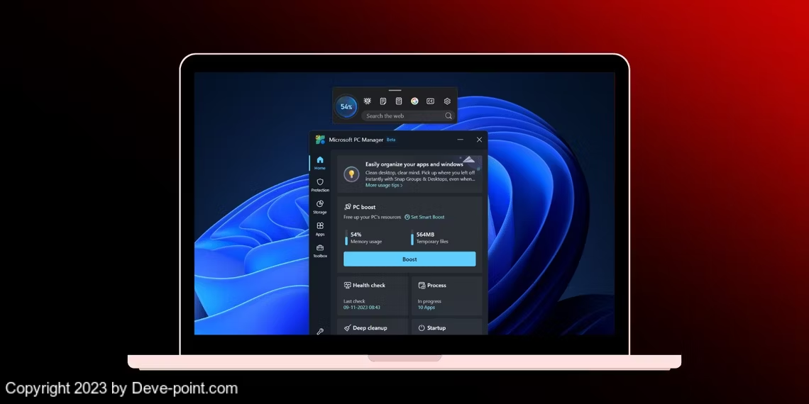Open the Process card
The height and width of the screenshot is (404, 809).
pos(447,296)
